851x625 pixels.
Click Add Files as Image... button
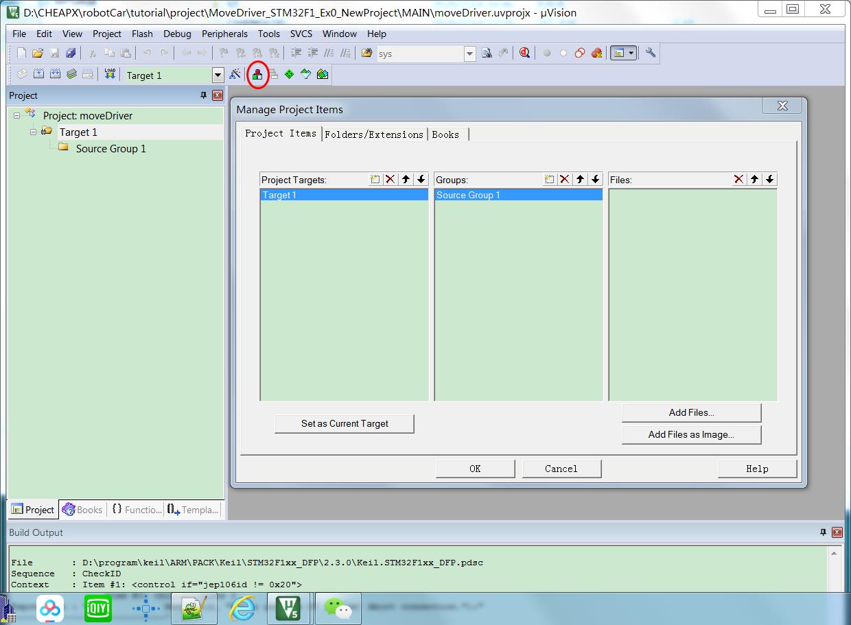(x=691, y=434)
